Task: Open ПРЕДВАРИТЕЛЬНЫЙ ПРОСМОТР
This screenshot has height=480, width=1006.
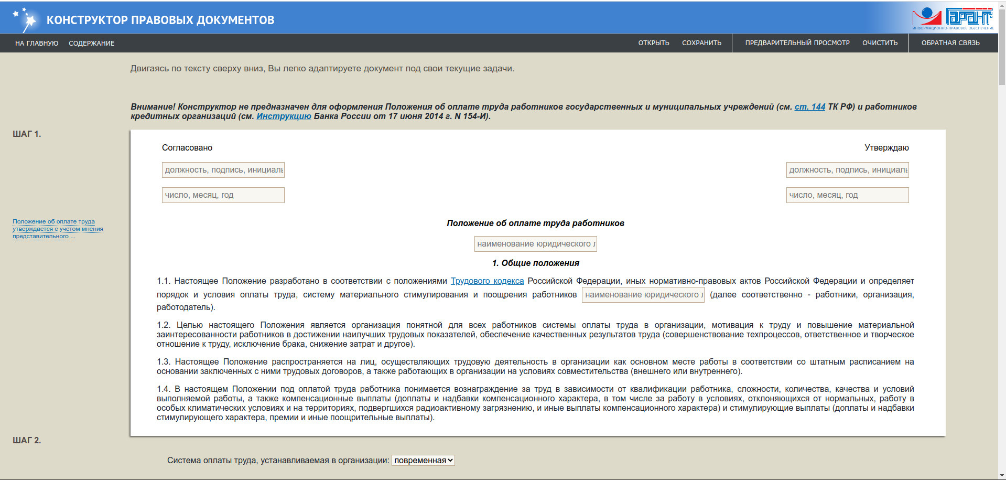Action: point(797,43)
